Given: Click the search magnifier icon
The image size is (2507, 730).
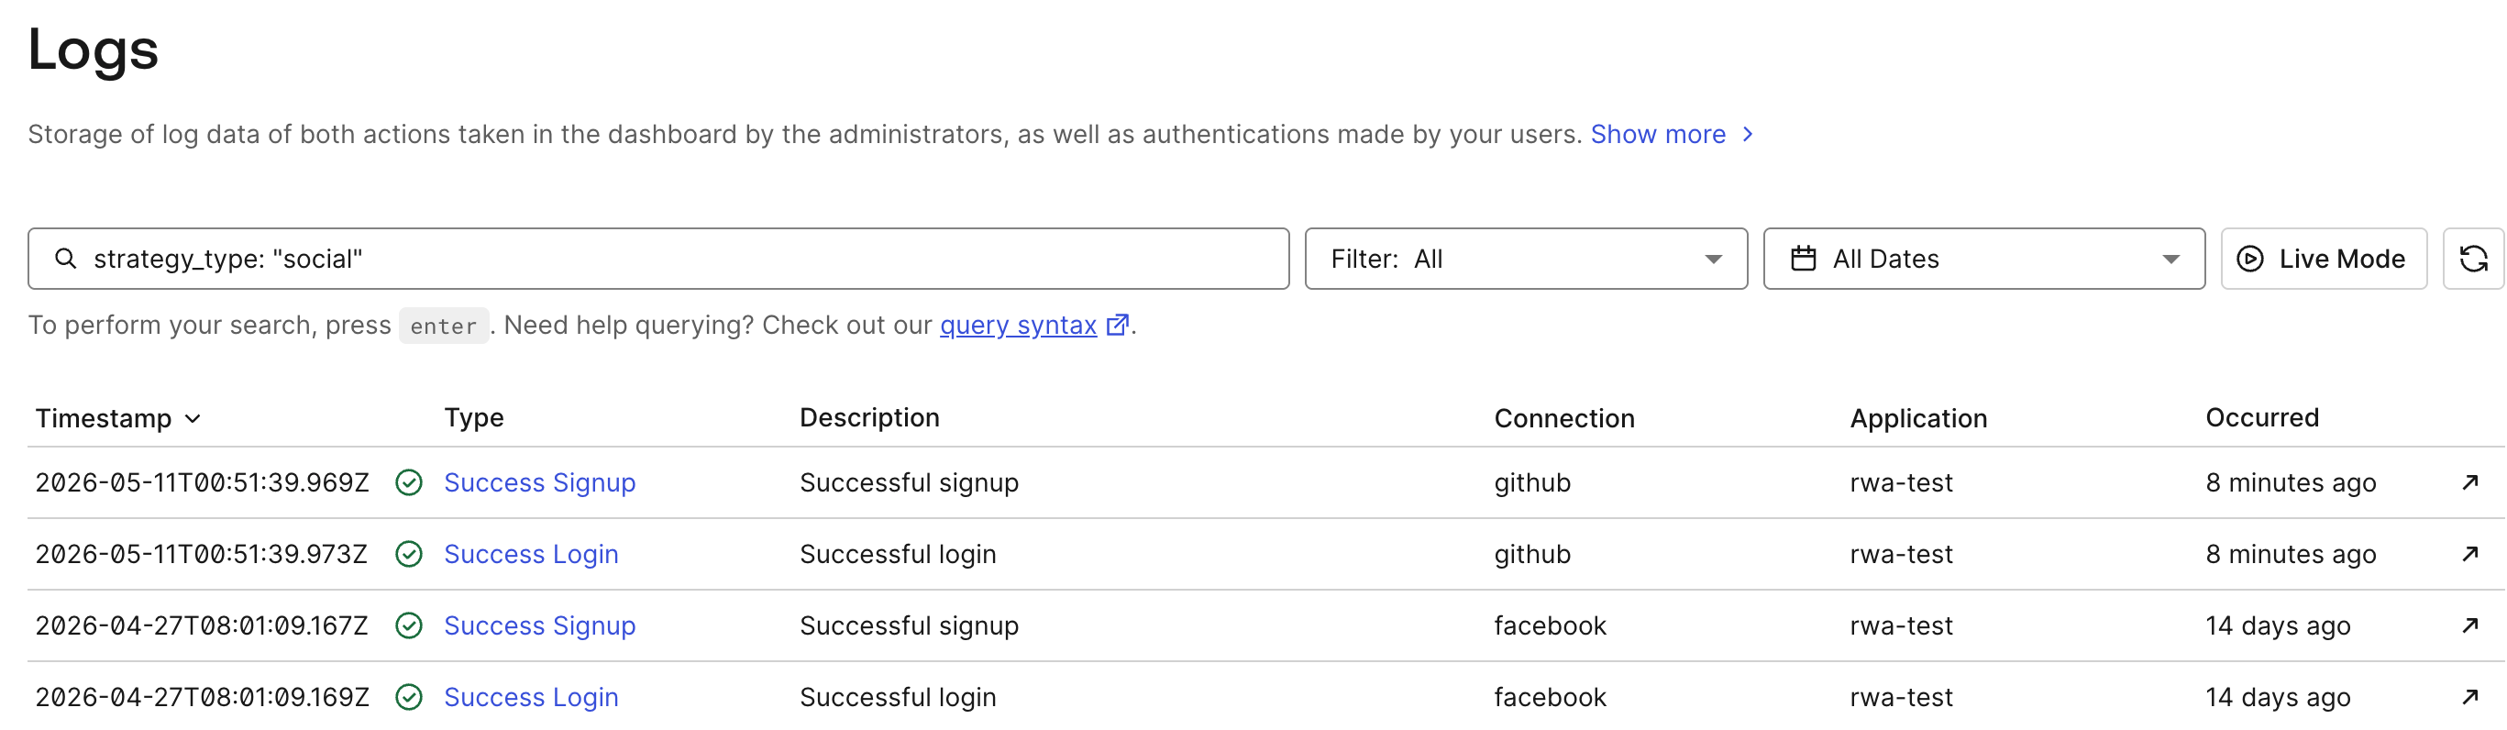Looking at the screenshot, I should pos(65,259).
